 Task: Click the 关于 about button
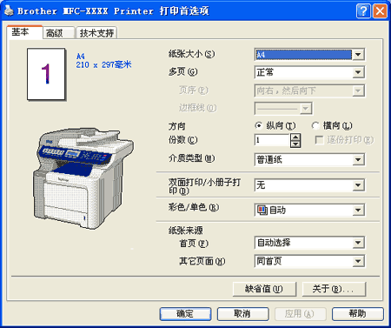pyautogui.click(x=334, y=289)
